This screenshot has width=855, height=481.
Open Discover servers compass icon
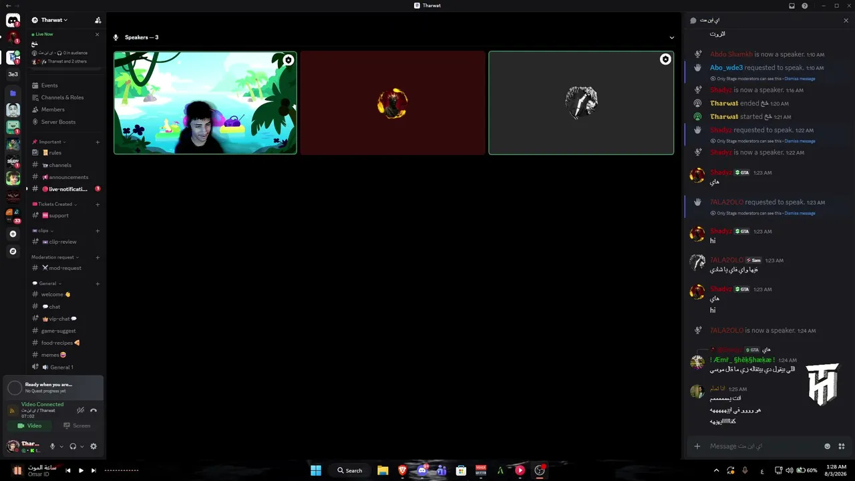(13, 251)
